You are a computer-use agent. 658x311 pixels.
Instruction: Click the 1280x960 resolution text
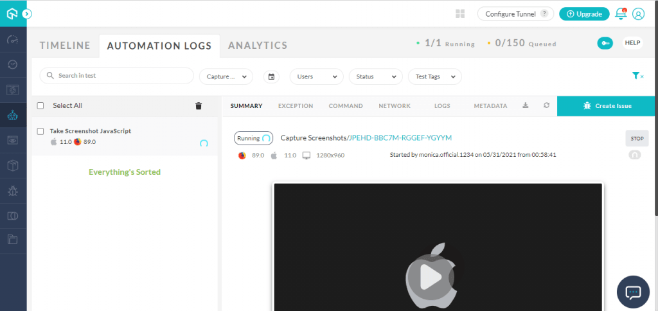(330, 155)
